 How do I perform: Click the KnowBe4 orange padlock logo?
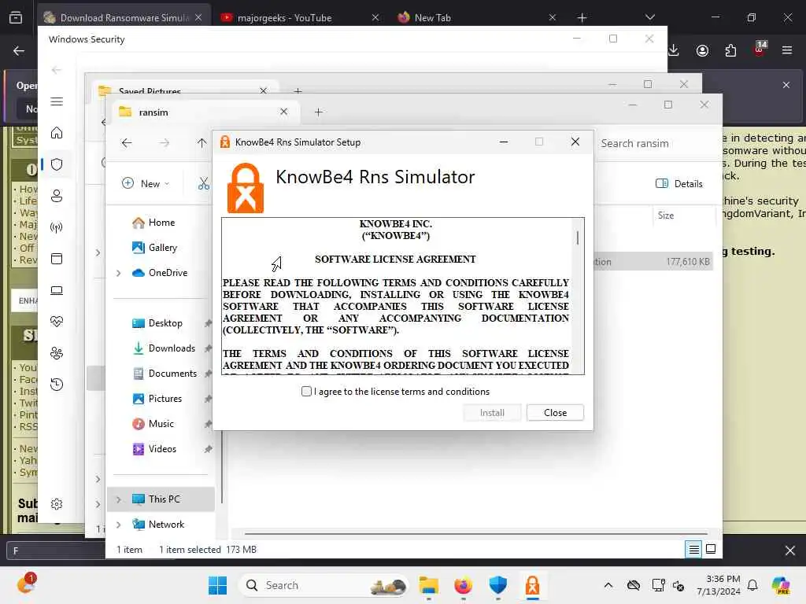point(246,188)
